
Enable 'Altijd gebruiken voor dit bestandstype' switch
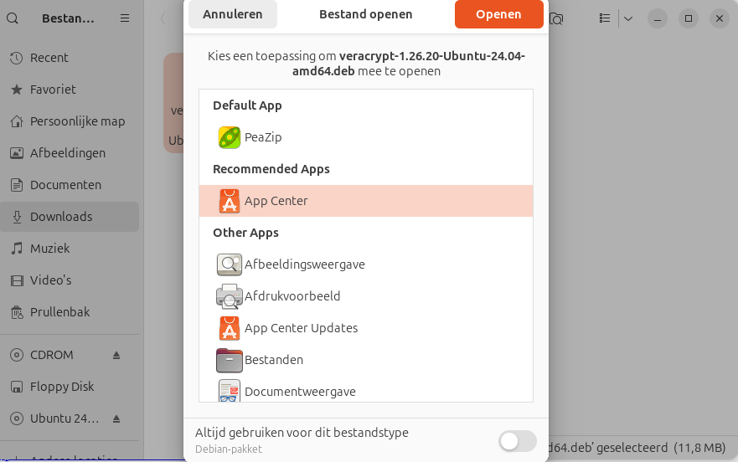point(517,441)
